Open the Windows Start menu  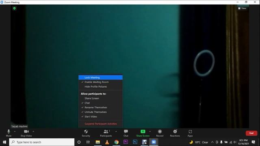[x=4, y=142]
